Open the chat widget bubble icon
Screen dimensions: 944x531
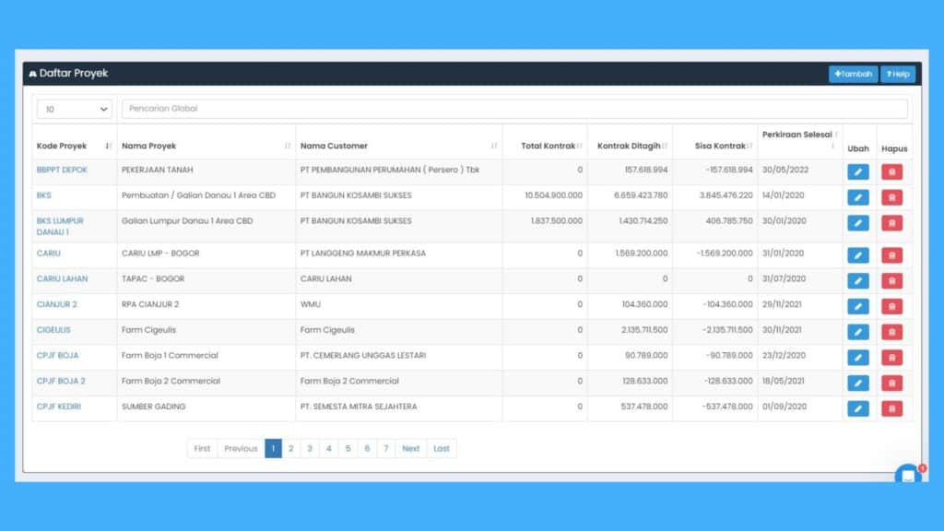[908, 477]
